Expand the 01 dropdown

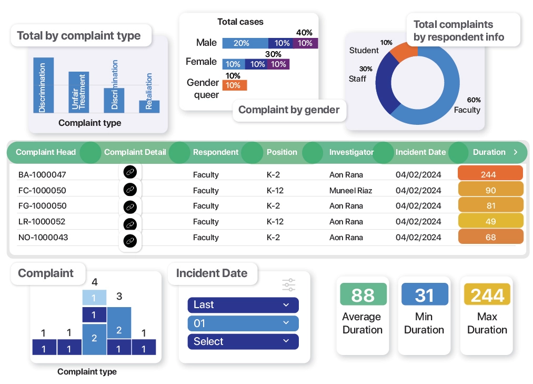click(x=243, y=323)
